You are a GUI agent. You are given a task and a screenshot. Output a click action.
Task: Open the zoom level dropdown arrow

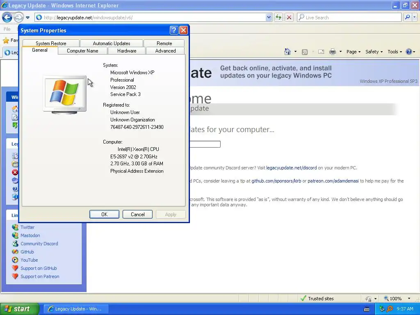409,299
